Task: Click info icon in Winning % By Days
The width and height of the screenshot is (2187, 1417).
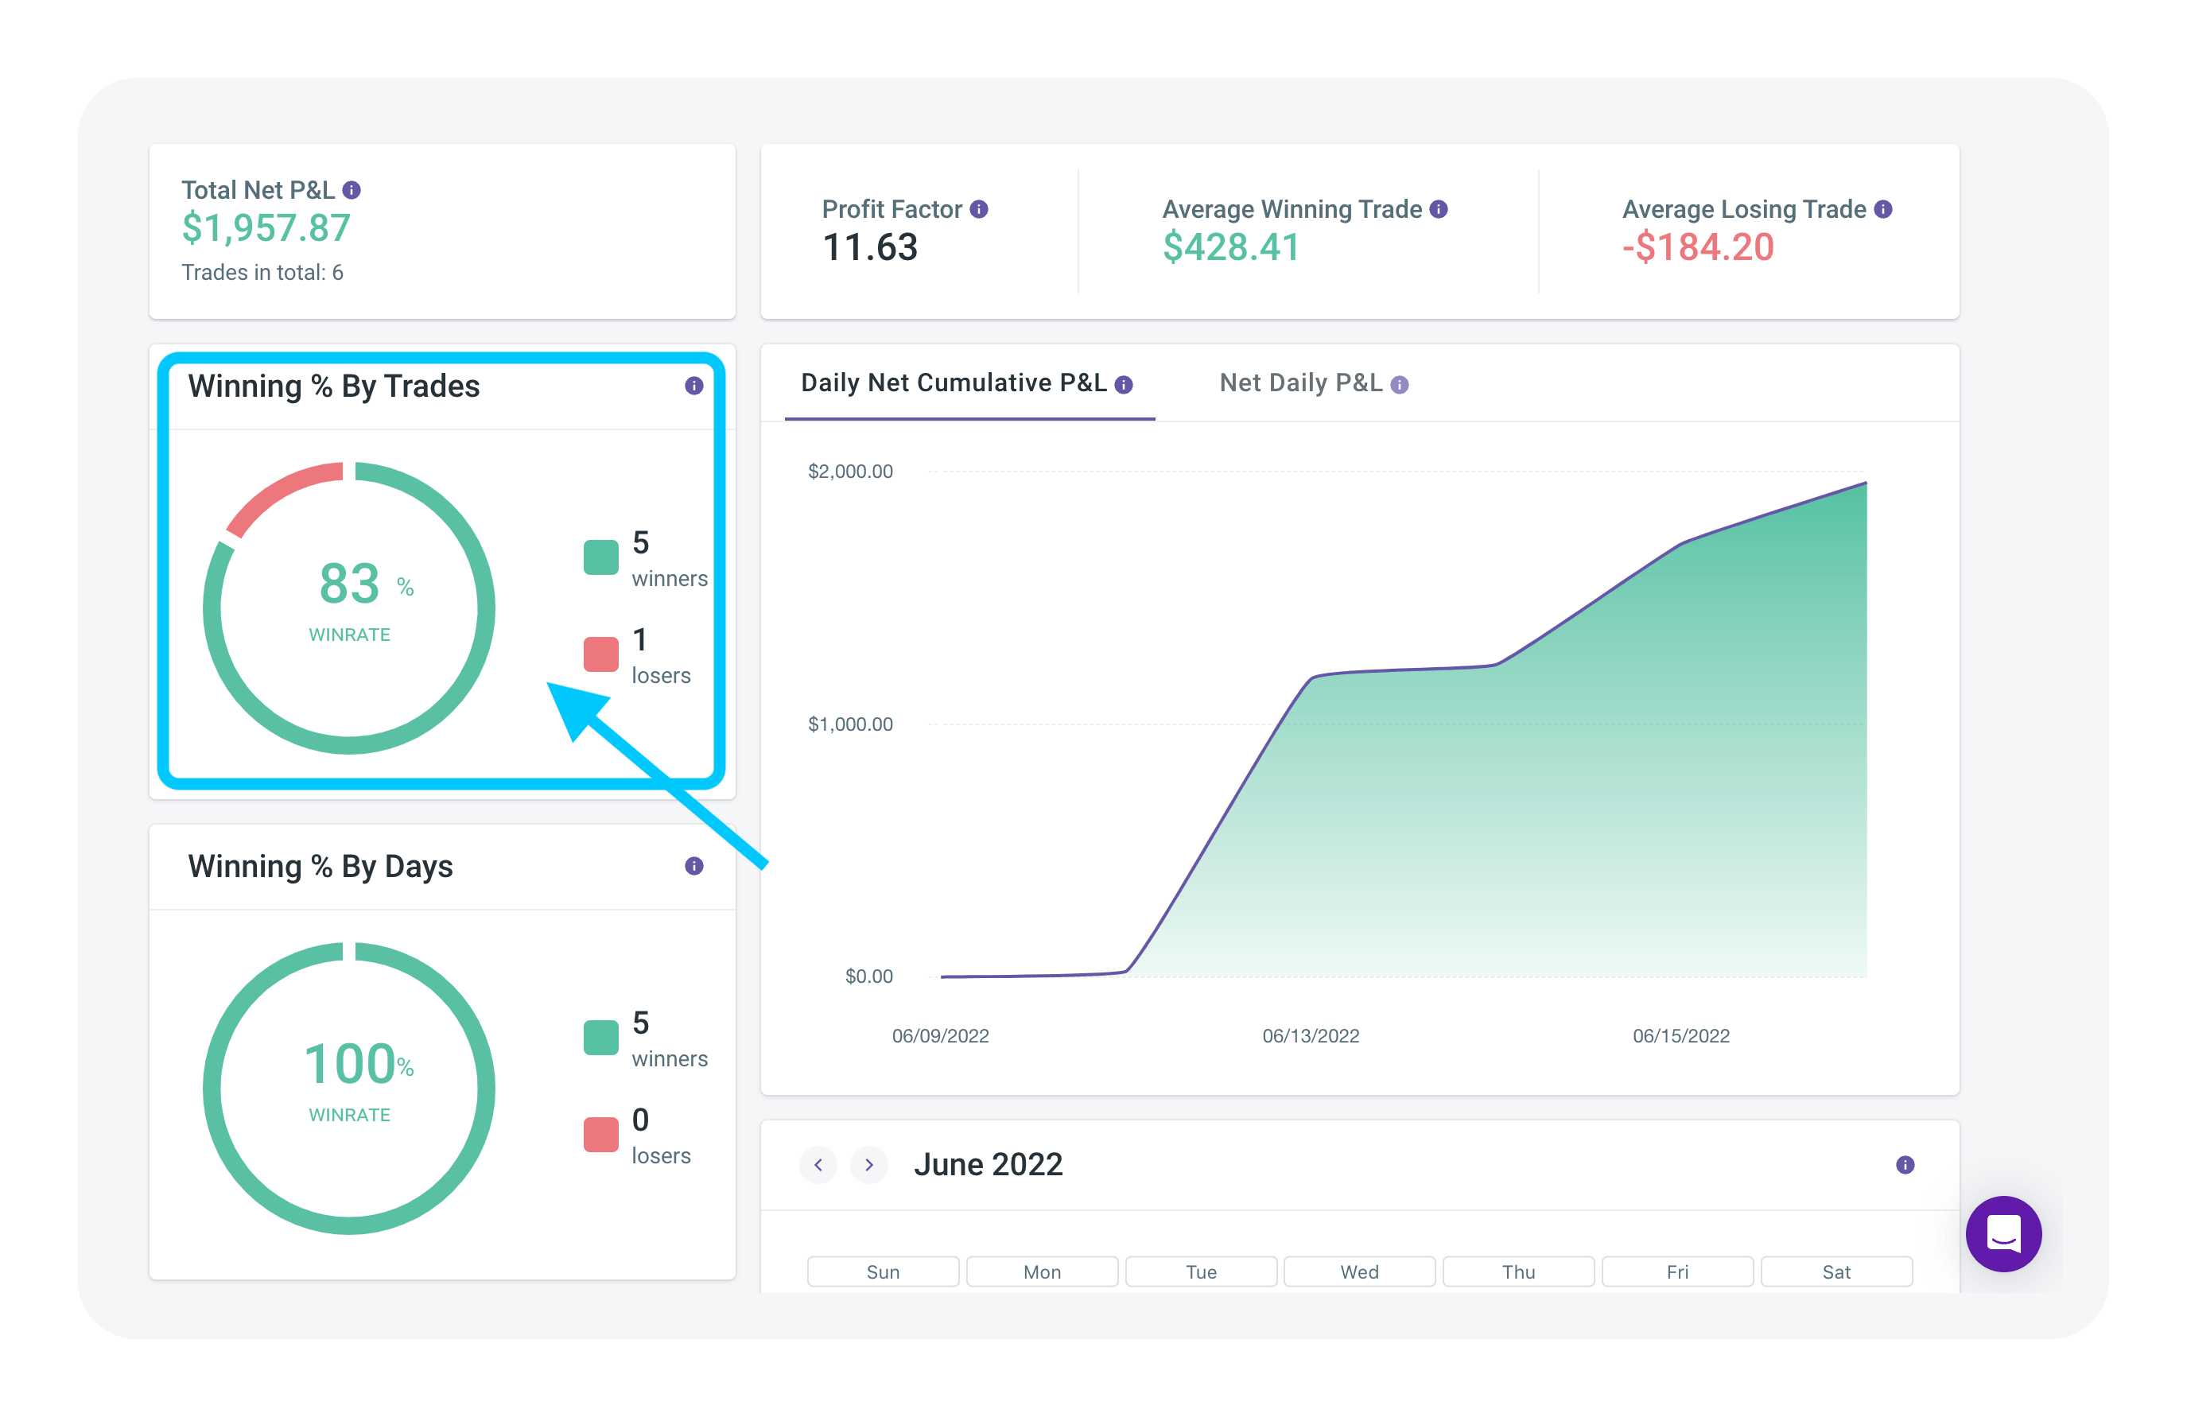Action: pos(693,867)
